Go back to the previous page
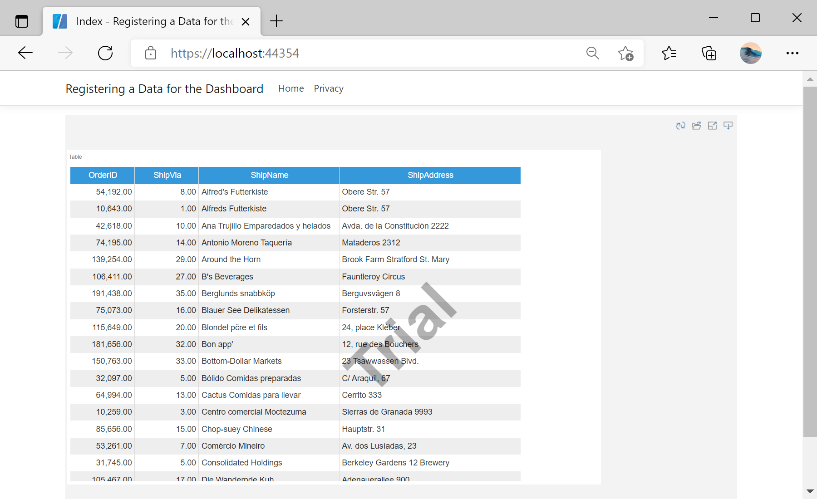 [25, 53]
